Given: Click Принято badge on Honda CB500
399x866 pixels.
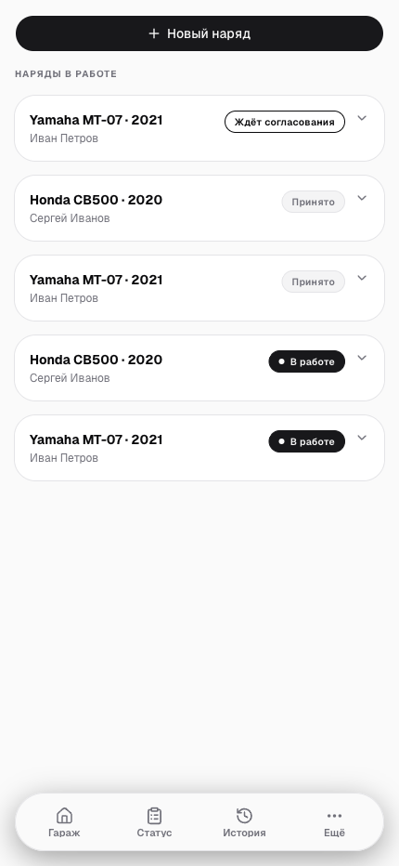Looking at the screenshot, I should pos(314,203).
